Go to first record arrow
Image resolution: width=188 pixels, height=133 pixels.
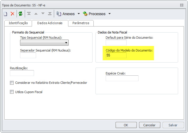29,14
